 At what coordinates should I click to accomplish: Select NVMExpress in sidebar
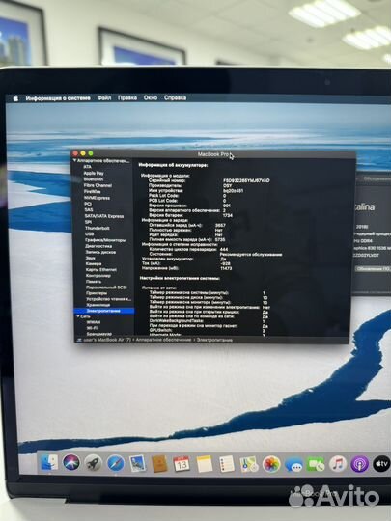click(x=97, y=198)
